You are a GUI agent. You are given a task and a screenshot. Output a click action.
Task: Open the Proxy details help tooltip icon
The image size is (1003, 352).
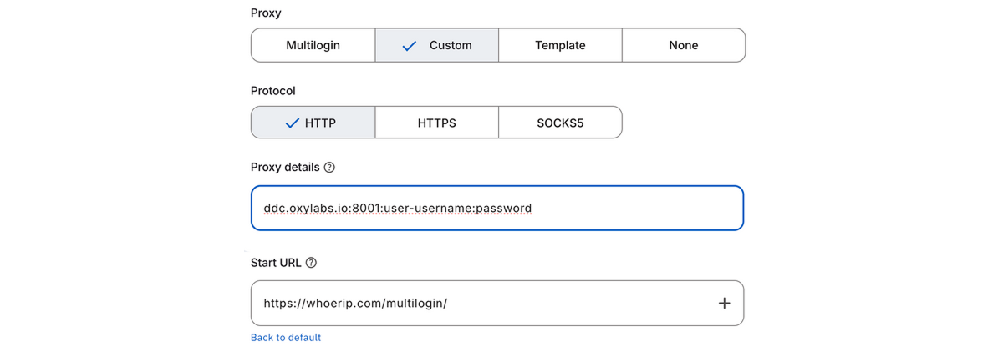(x=329, y=167)
